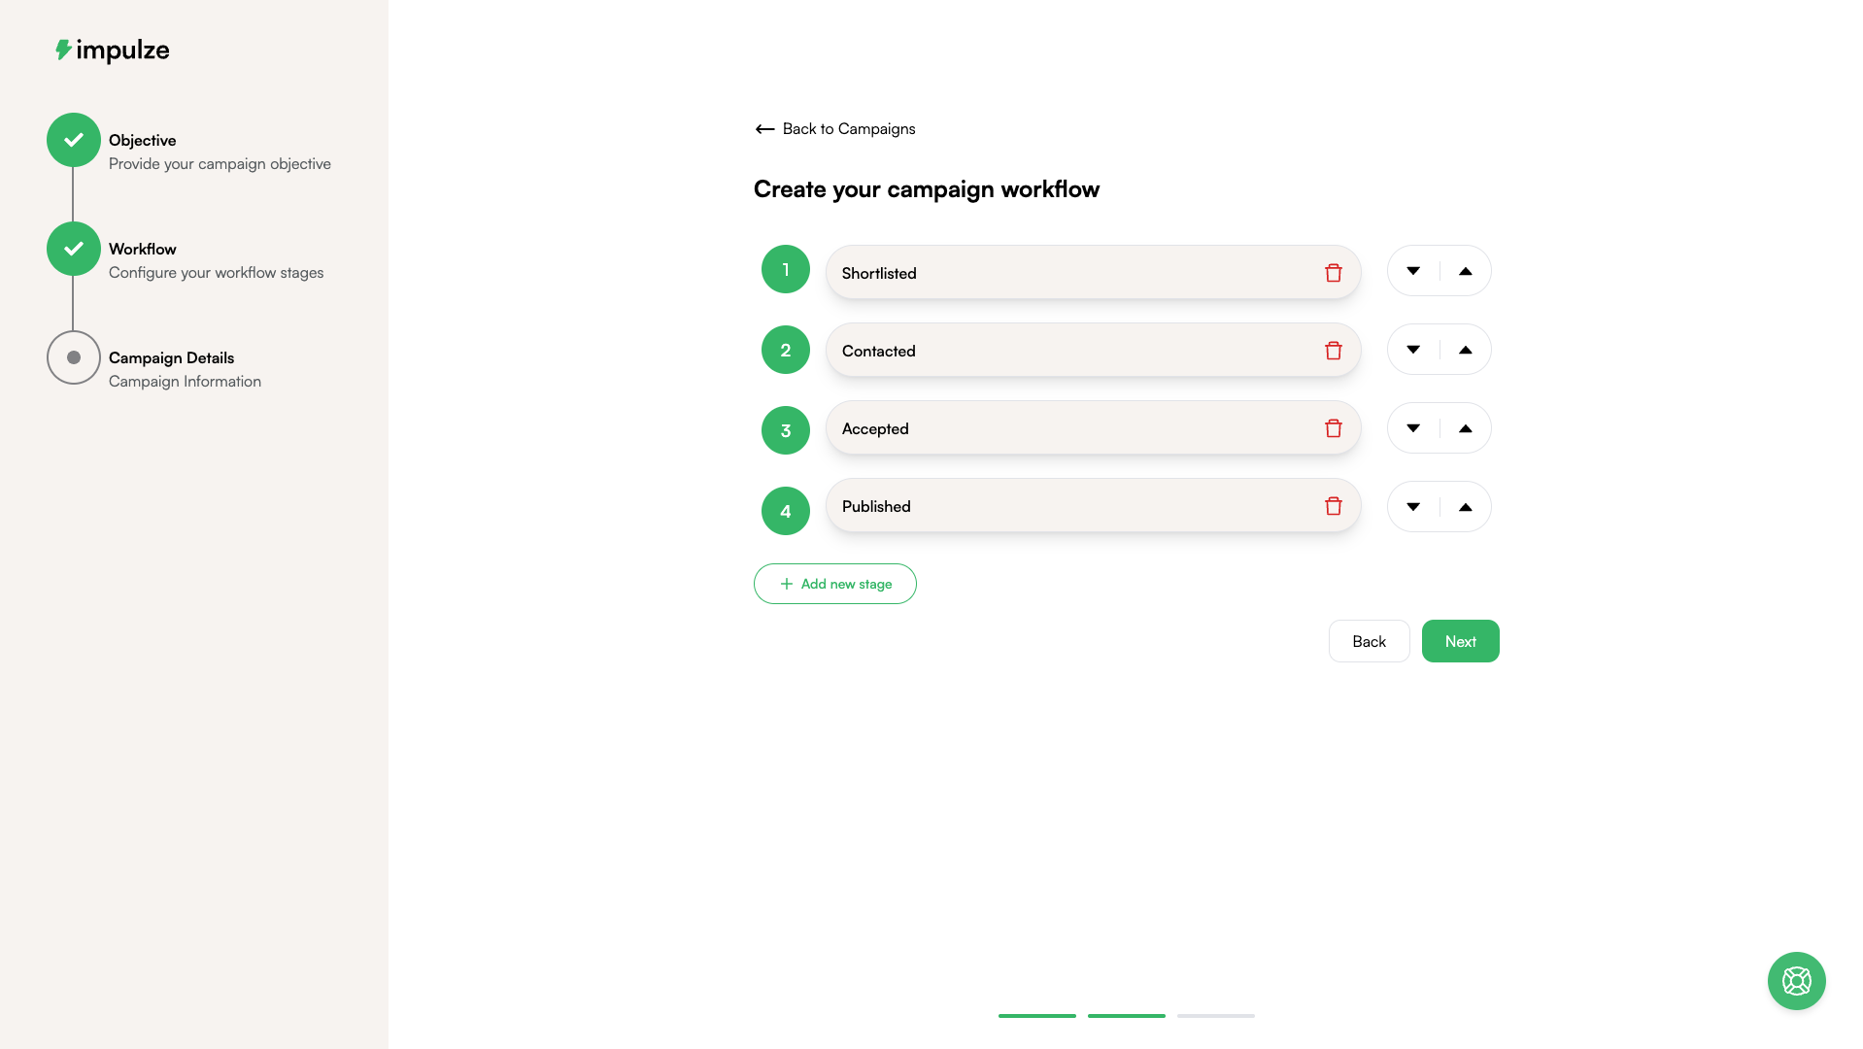
Task: Click the Next button
Action: point(1460,641)
